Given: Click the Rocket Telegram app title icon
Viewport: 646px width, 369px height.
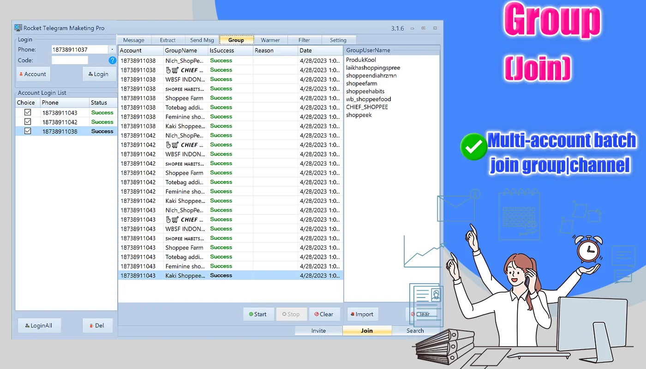Looking at the screenshot, I should [18, 28].
